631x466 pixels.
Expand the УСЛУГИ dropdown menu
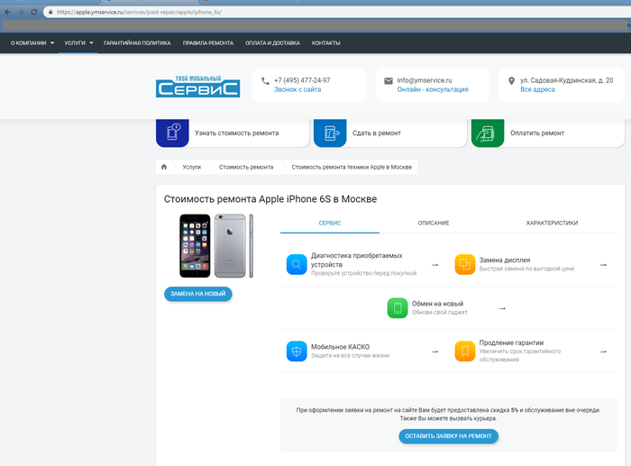click(79, 42)
